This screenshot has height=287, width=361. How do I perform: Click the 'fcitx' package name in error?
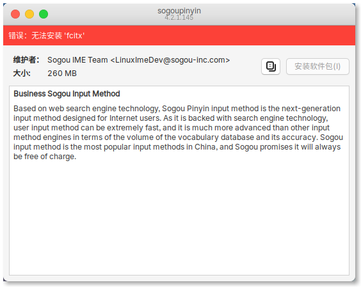pos(74,36)
